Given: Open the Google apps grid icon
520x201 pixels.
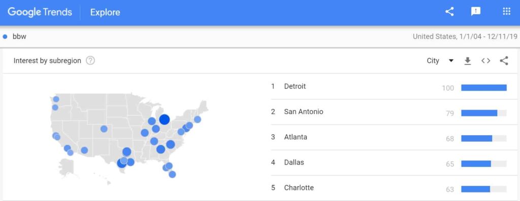Looking at the screenshot, I should click(x=506, y=12).
